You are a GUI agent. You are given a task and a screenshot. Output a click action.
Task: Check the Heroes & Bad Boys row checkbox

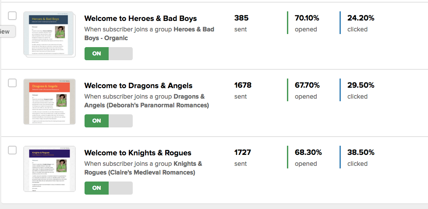(12, 16)
